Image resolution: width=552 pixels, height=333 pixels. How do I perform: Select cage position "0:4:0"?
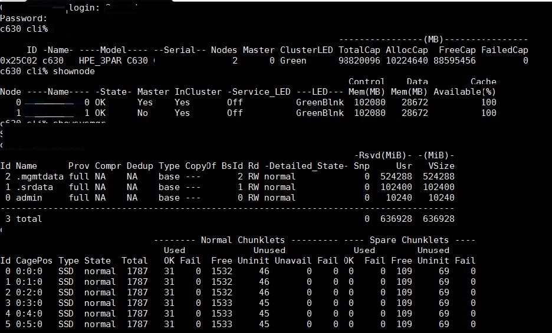point(29,314)
